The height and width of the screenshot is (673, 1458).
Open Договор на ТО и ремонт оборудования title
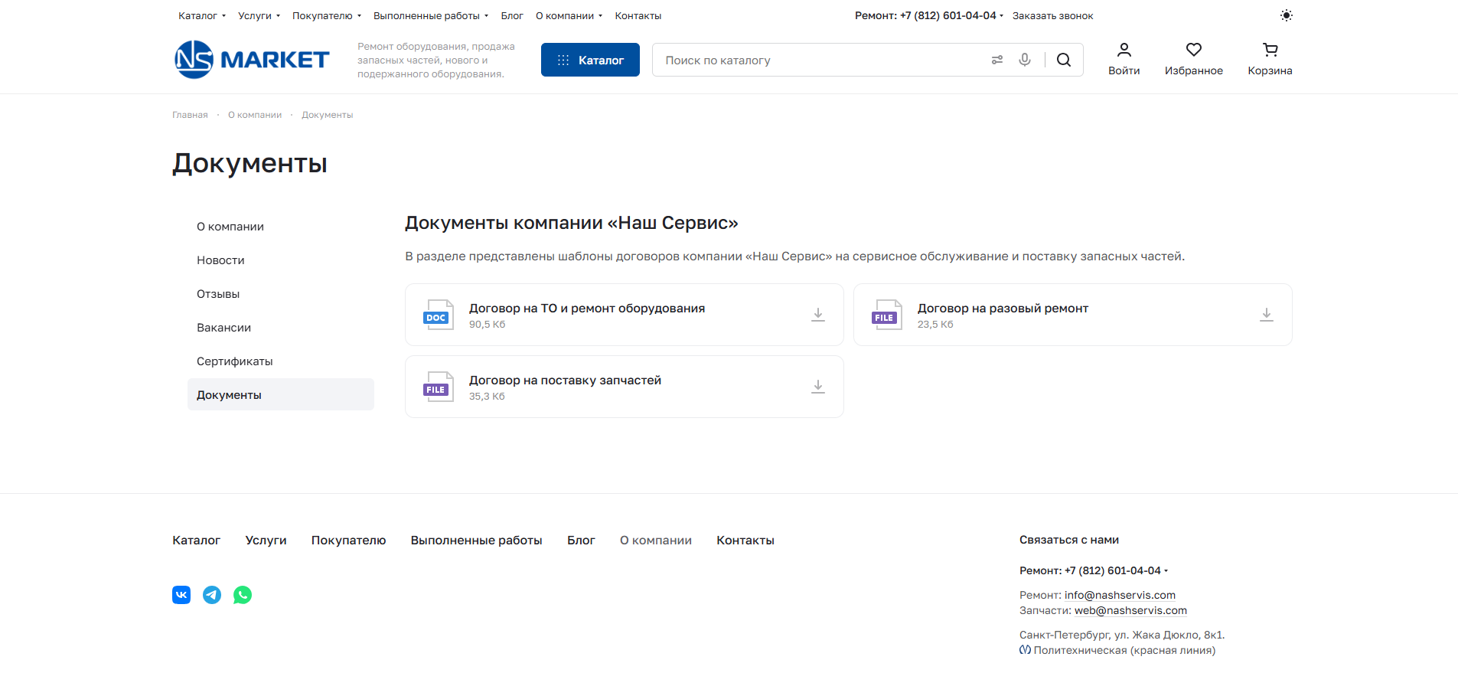(587, 308)
